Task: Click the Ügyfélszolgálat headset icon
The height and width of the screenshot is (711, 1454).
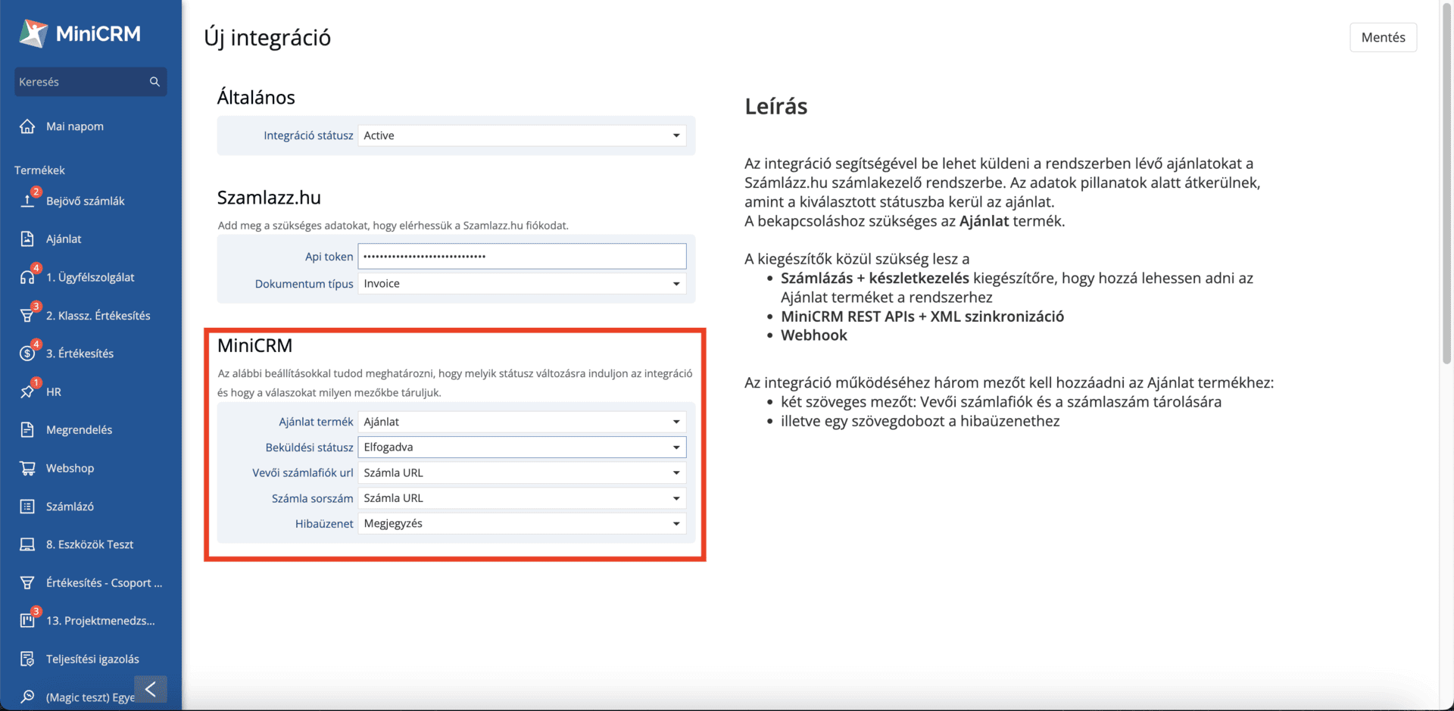Action: [27, 277]
